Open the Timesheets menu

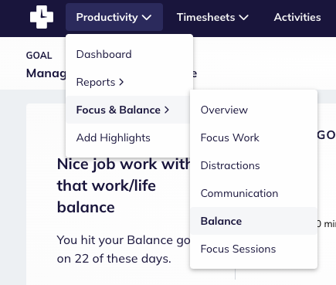(x=212, y=17)
